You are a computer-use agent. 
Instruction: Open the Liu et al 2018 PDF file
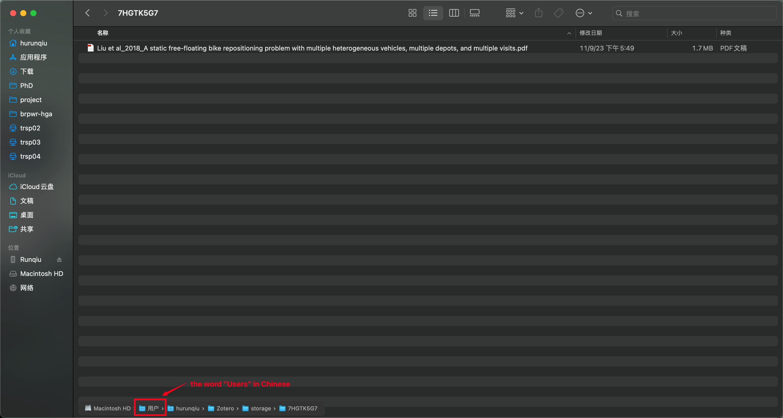(x=312, y=48)
